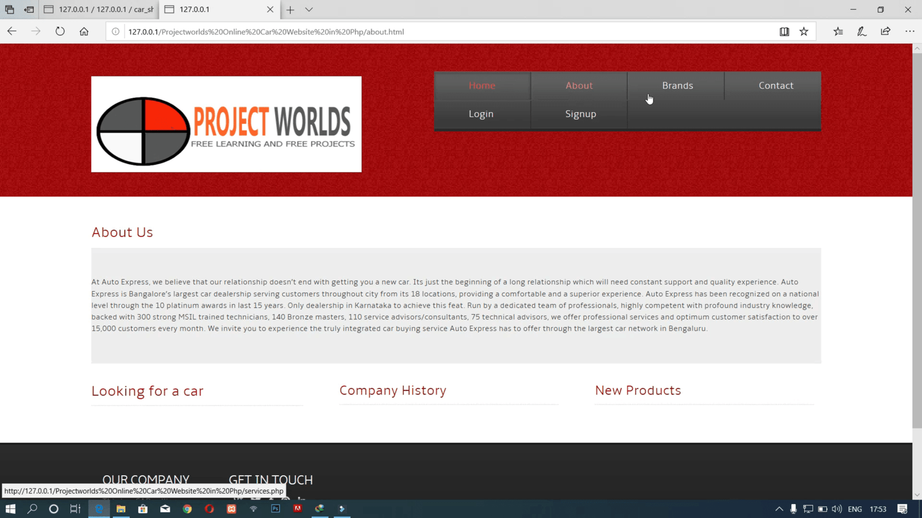922x518 pixels.
Task: Open the Reading view icon
Action: pos(784,32)
